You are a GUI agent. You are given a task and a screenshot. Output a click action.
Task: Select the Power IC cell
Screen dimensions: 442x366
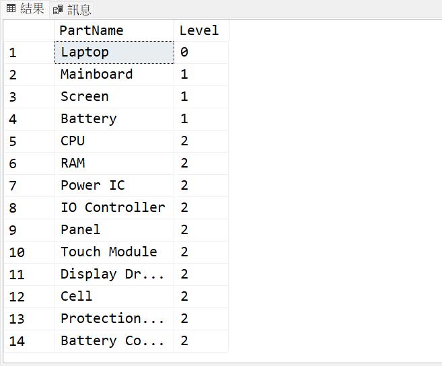pyautogui.click(x=114, y=186)
